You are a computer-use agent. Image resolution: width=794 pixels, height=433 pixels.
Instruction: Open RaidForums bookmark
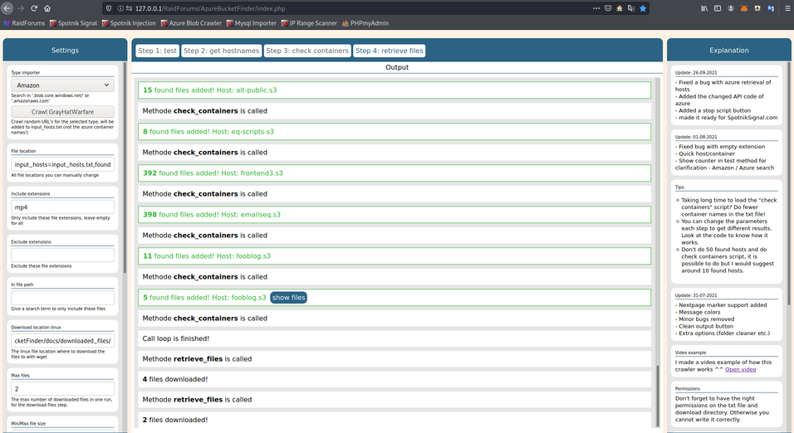(x=24, y=23)
